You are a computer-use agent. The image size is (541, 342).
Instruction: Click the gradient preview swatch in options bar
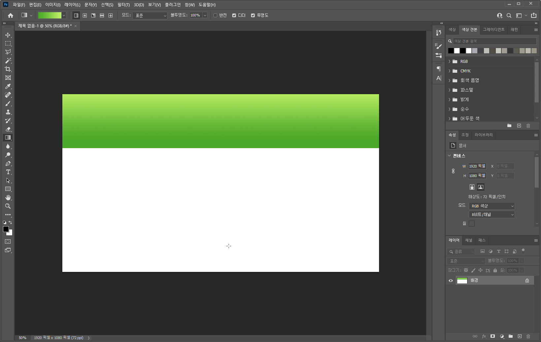pos(49,15)
